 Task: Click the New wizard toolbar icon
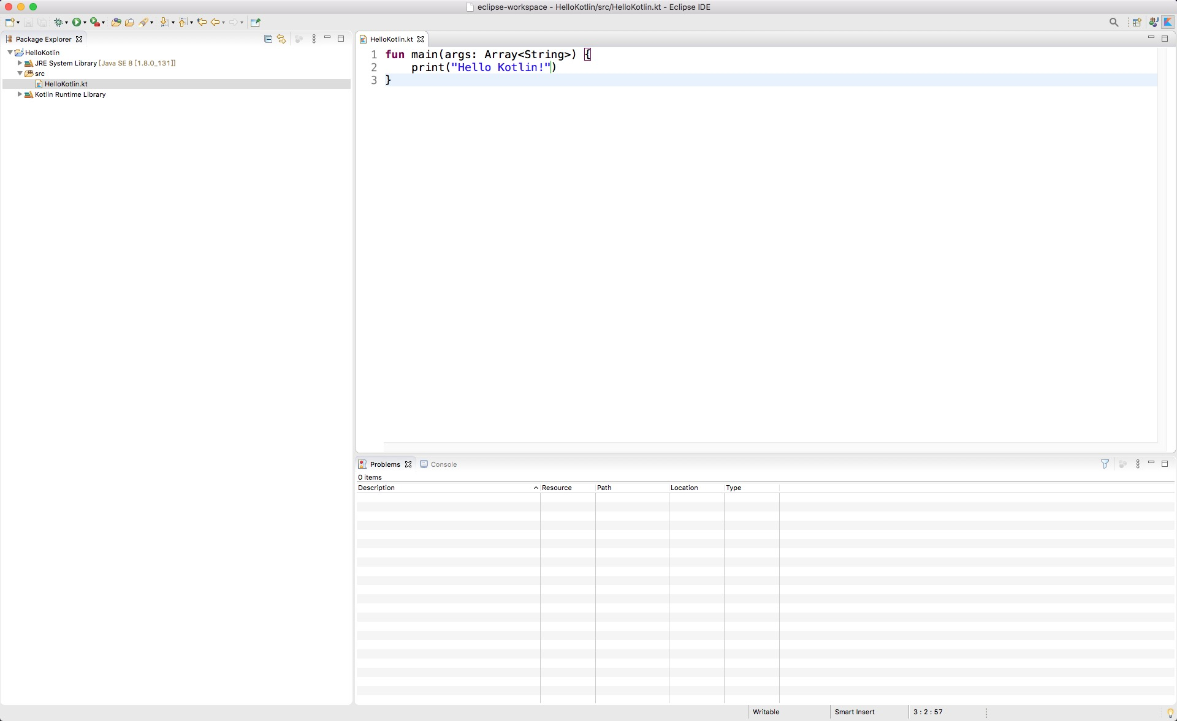coord(10,22)
